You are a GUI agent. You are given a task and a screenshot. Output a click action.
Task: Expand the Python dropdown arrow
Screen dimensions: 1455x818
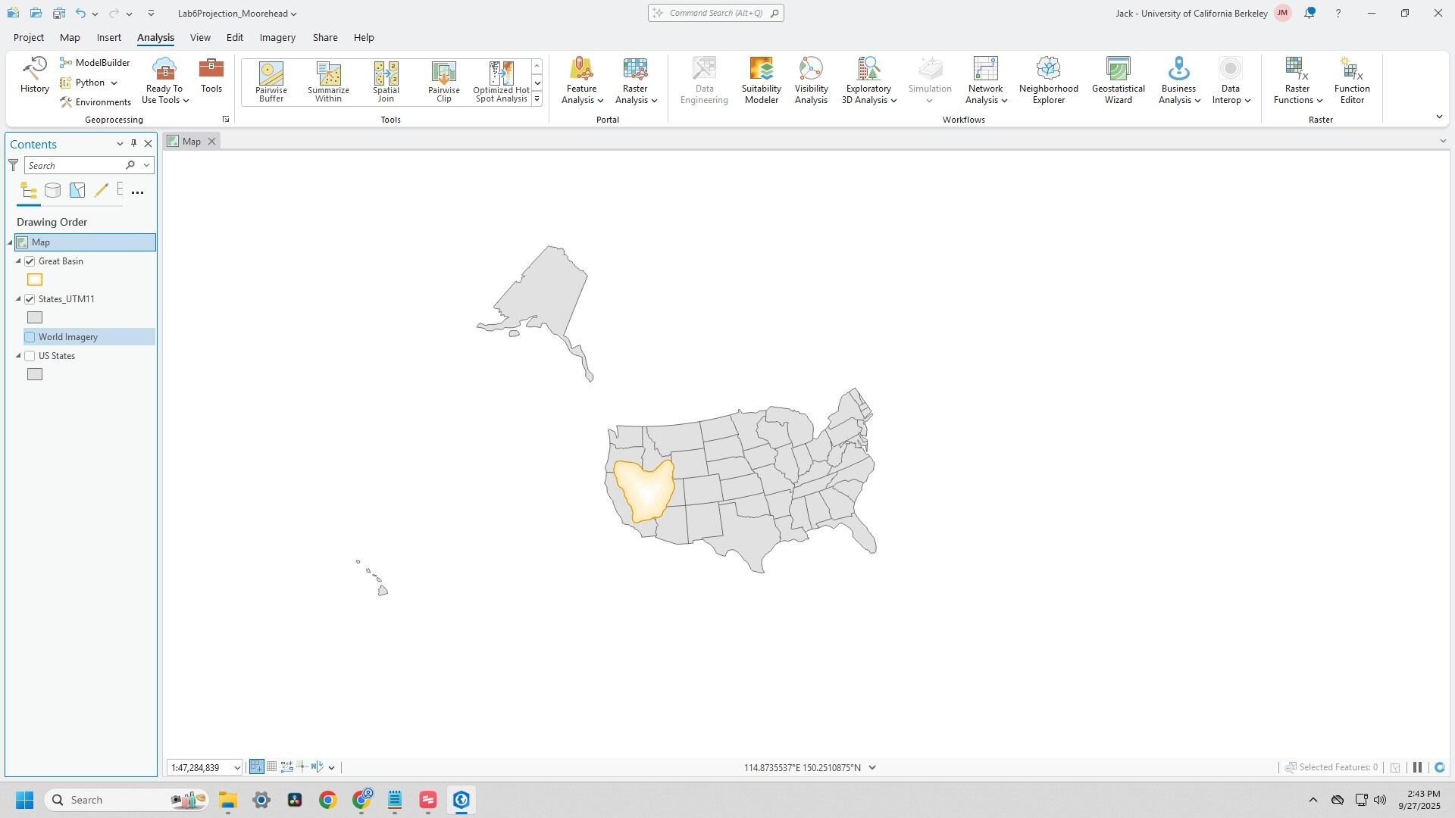point(114,83)
